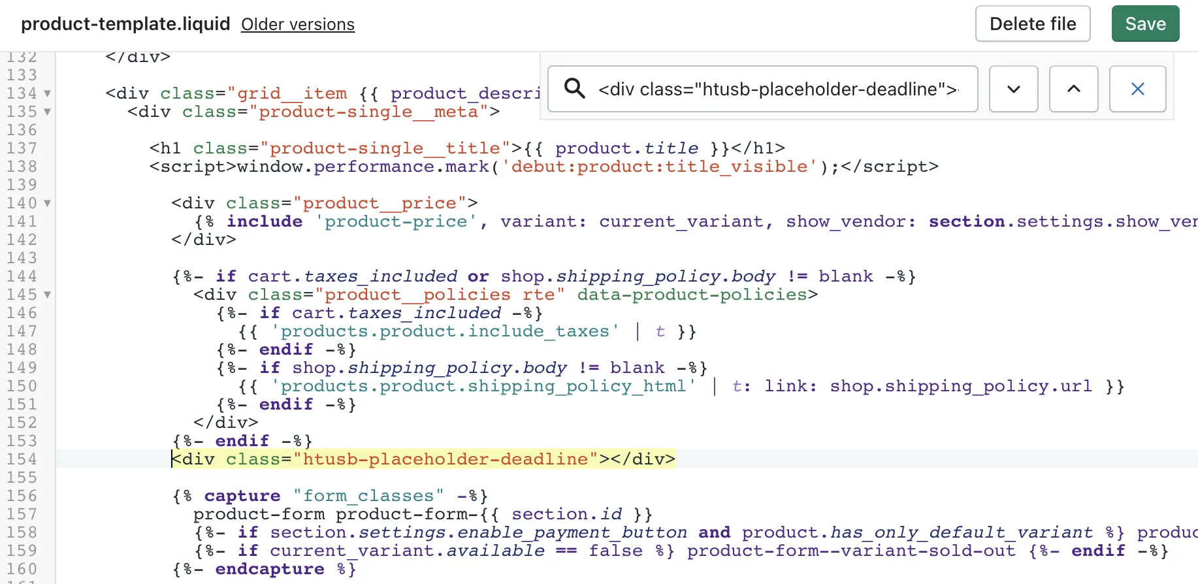Click line number 160 in gutter
The height and width of the screenshot is (584, 1198).
(22, 569)
